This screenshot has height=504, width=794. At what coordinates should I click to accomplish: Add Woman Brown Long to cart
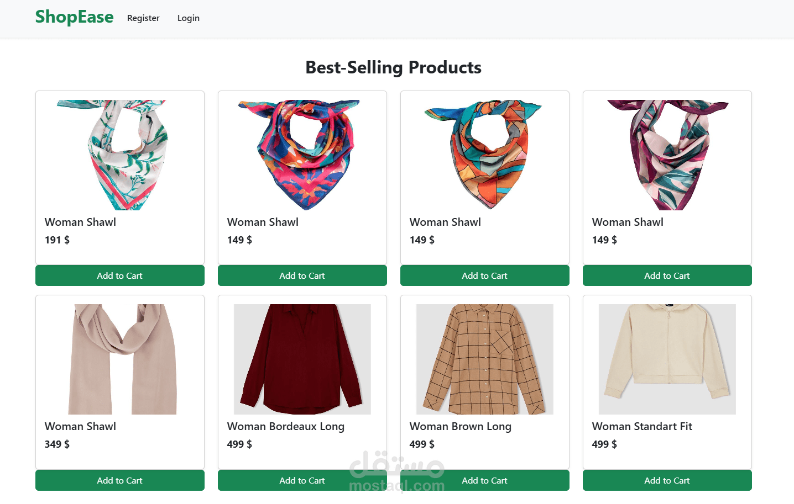point(485,480)
